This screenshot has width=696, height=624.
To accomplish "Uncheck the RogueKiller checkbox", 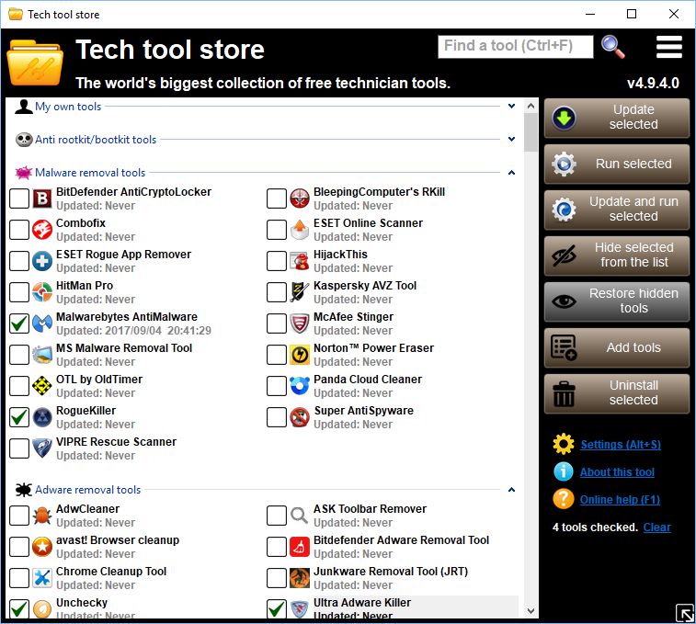I will [19, 417].
